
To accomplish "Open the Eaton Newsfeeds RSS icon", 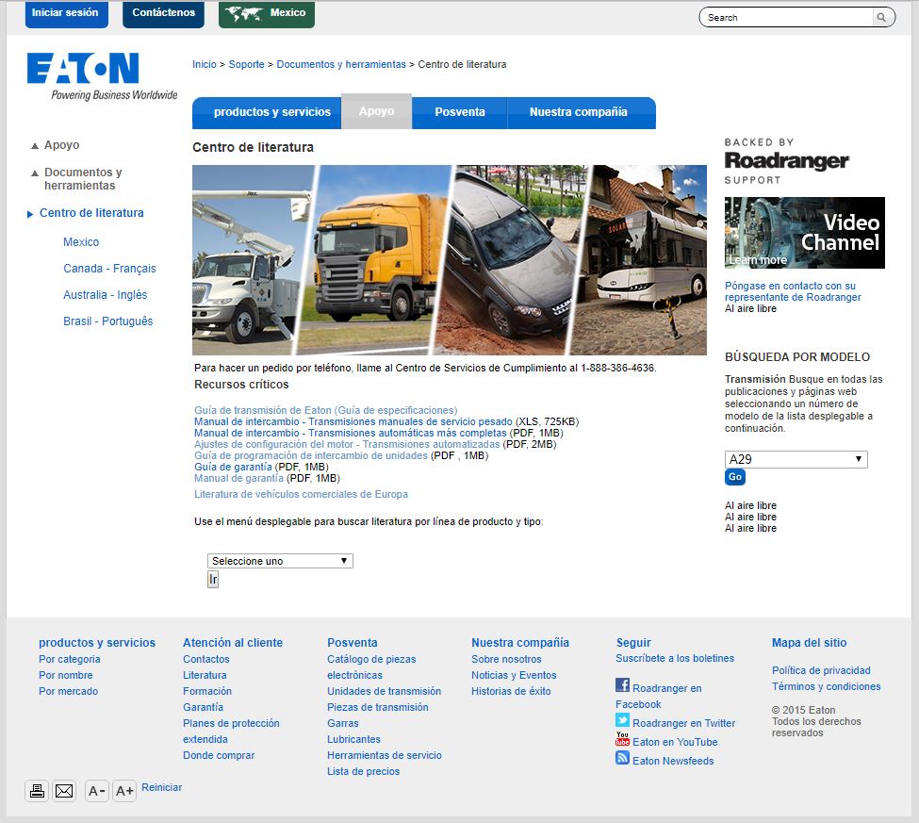I will click(622, 758).
